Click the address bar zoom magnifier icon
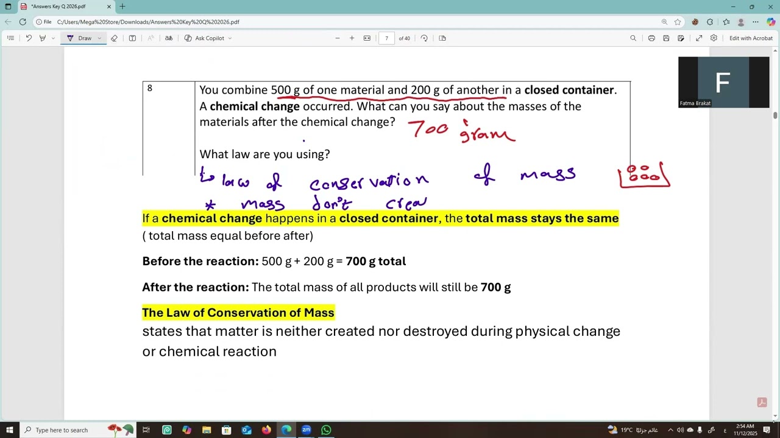The width and height of the screenshot is (780, 438). point(664,22)
